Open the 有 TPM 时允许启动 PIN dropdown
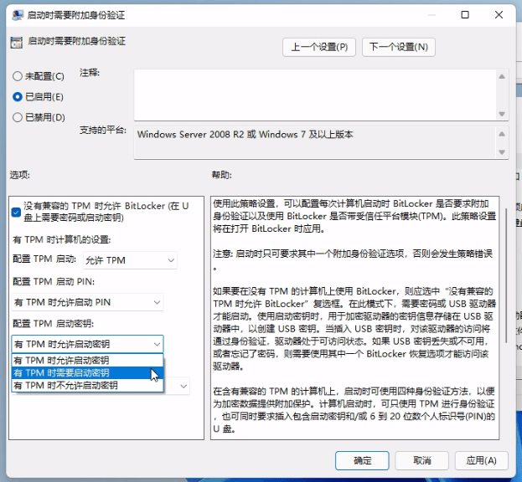 (x=87, y=302)
